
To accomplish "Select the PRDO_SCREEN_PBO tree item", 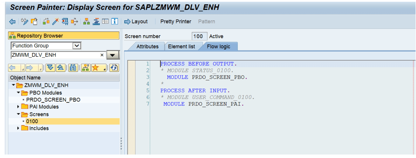I will click(53, 100).
